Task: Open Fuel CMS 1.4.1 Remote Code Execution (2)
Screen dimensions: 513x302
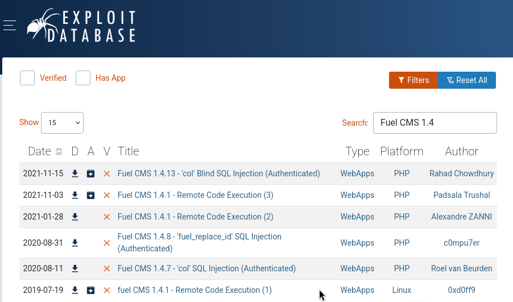Action: [195, 217]
